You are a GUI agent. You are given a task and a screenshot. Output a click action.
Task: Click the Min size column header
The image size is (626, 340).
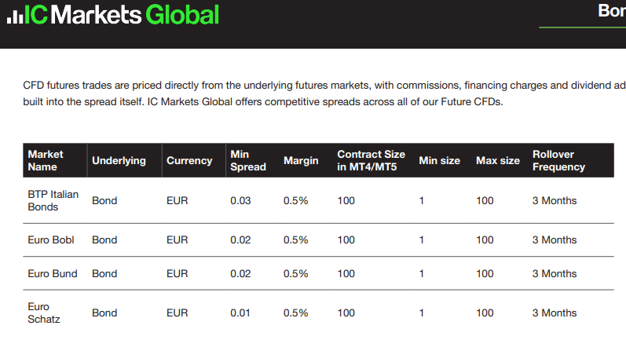click(x=439, y=160)
